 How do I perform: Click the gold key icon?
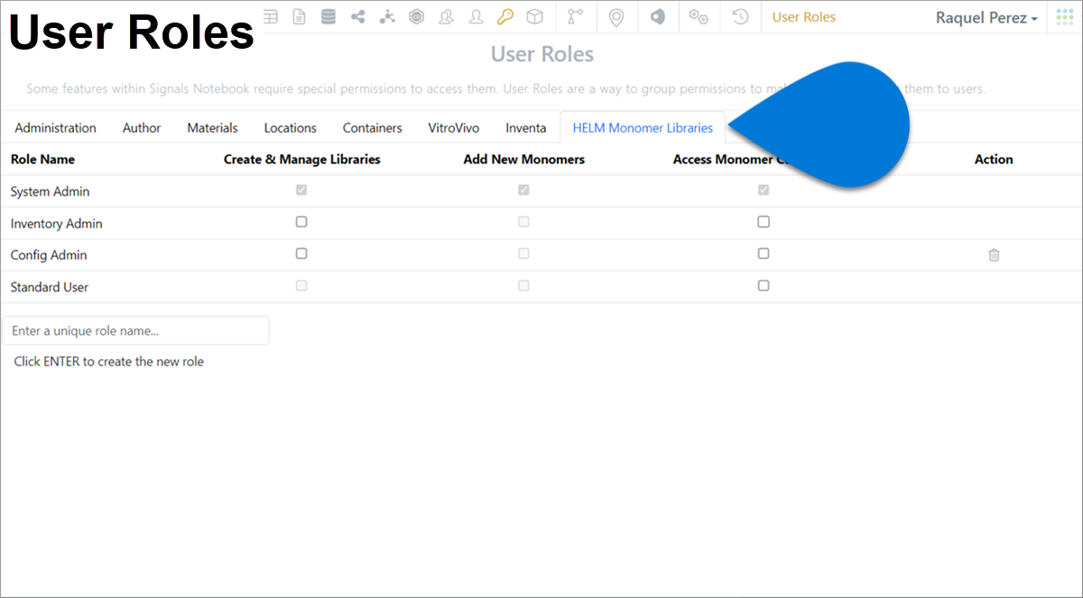tap(505, 16)
